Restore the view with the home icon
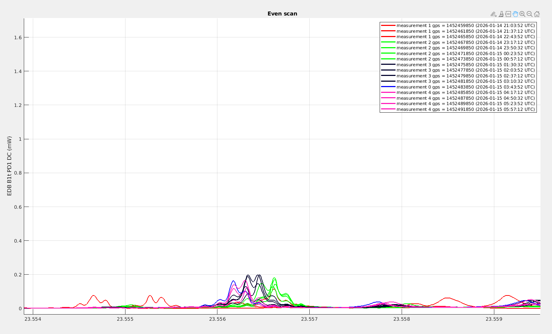Screen dimensions: 552x334 point(537,14)
